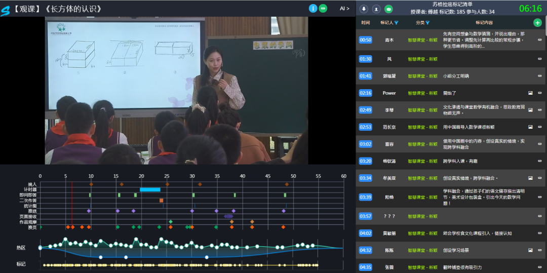Click the Sokrates logo at top left
The height and width of the screenshot is (273, 547).
(6, 10)
